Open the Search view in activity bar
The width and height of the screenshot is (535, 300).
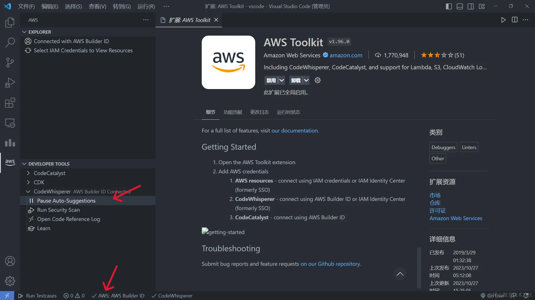[x=10, y=43]
